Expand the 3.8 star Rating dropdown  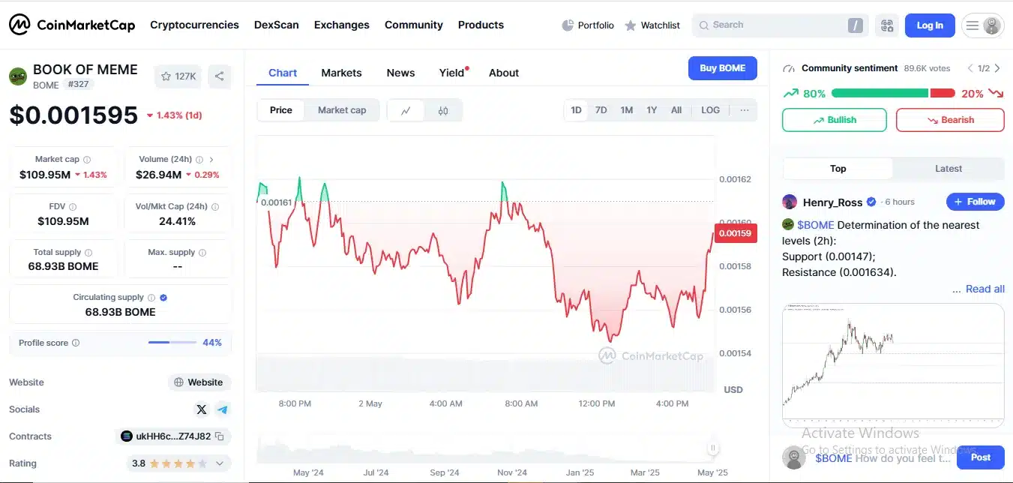coord(220,463)
